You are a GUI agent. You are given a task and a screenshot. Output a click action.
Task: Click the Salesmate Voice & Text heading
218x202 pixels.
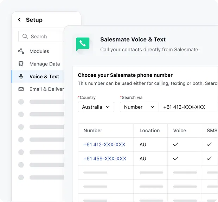pyautogui.click(x=133, y=39)
